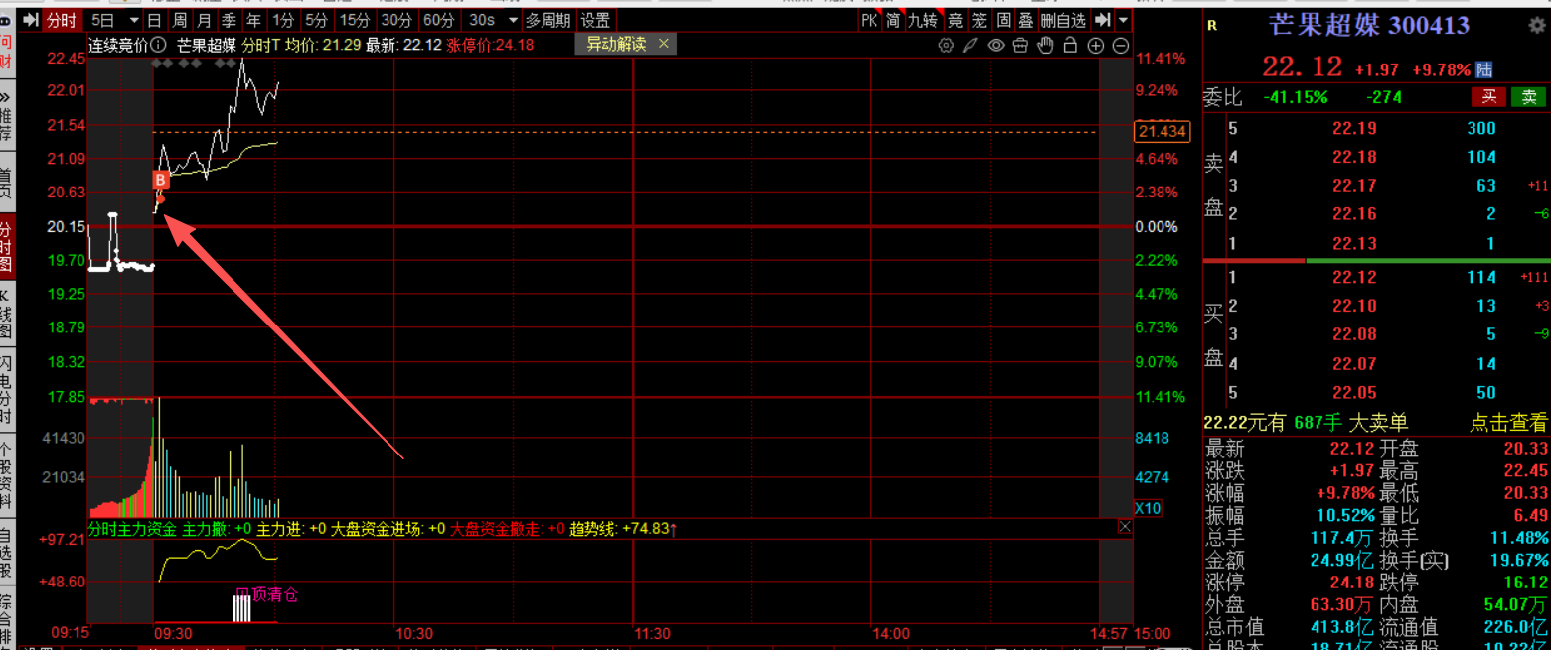Select the 15分 period tab
Image resolution: width=1551 pixels, height=650 pixels.
click(x=354, y=20)
